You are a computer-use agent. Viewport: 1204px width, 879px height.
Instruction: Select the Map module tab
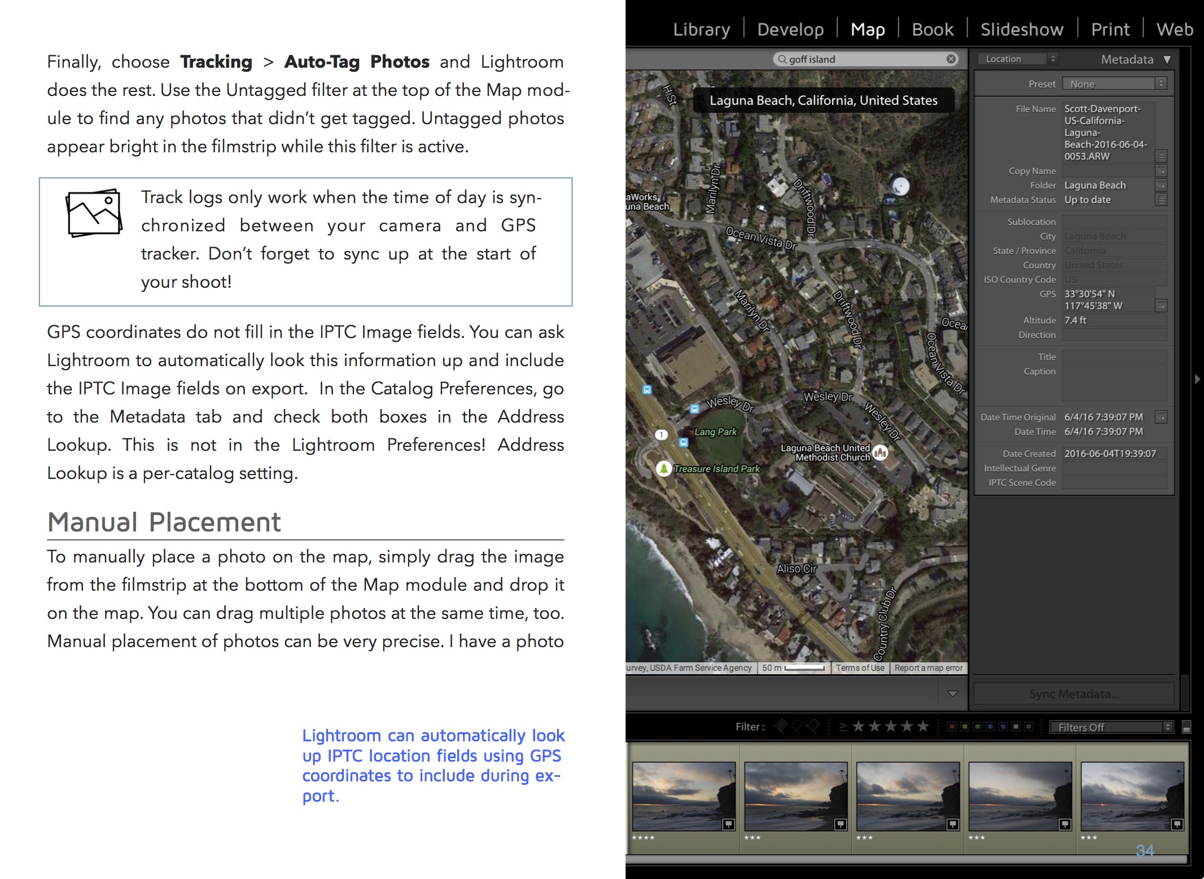[868, 29]
